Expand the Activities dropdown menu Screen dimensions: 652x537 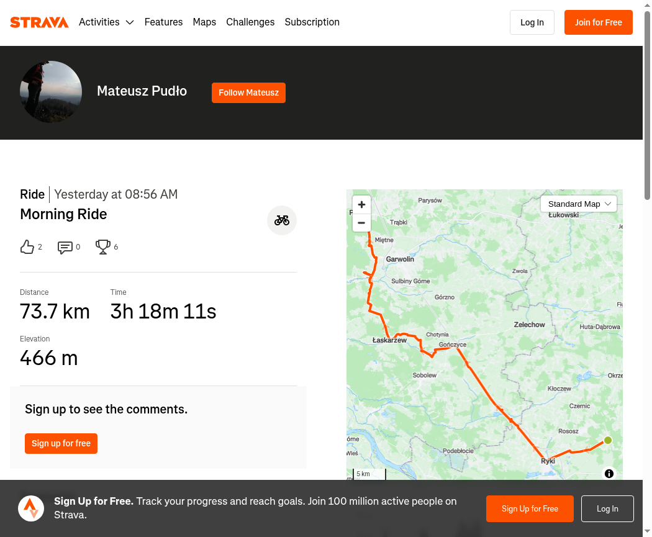click(x=106, y=22)
